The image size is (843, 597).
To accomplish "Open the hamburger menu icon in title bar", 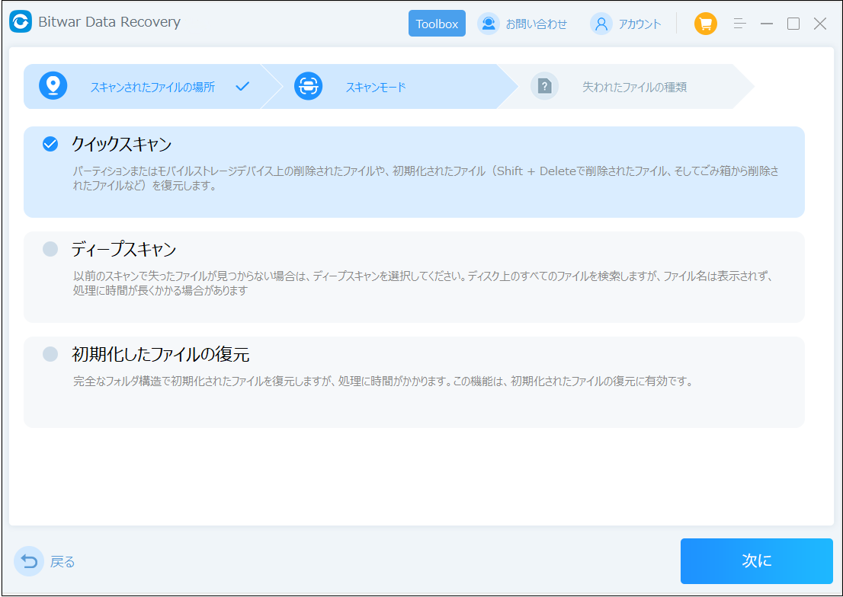I will pos(739,24).
